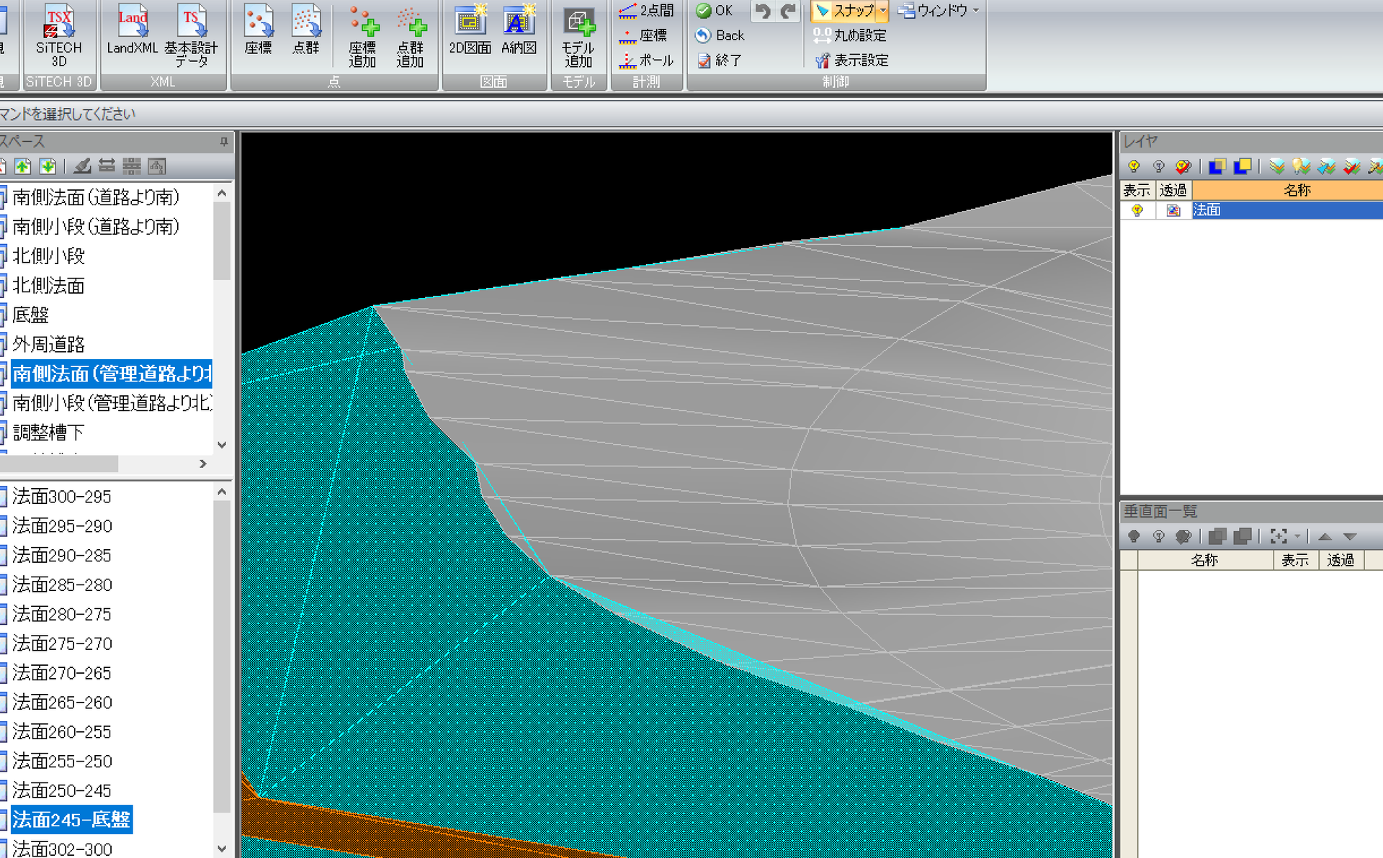1383x858 pixels.
Task: Click the width arrow road icon
Action: pos(107,167)
